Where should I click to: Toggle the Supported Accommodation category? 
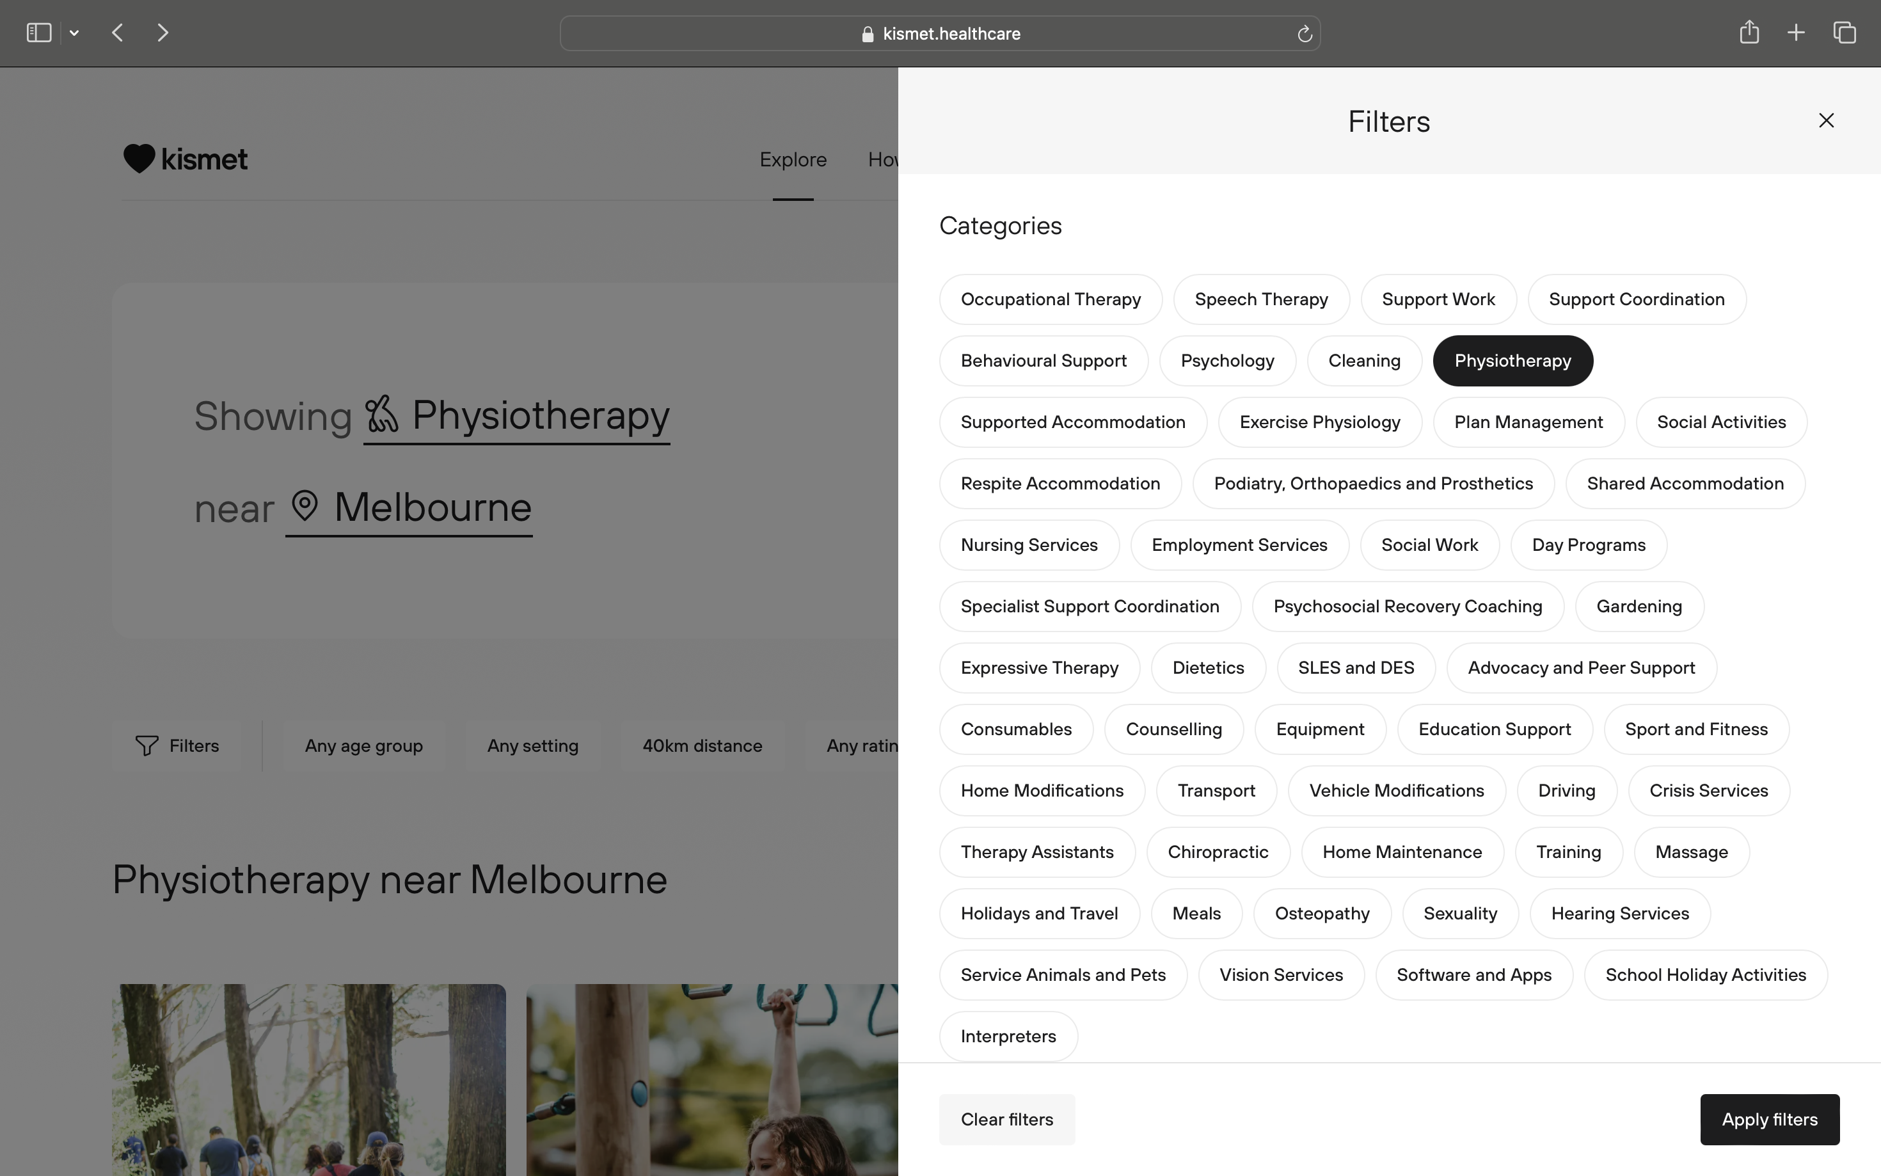(x=1073, y=422)
